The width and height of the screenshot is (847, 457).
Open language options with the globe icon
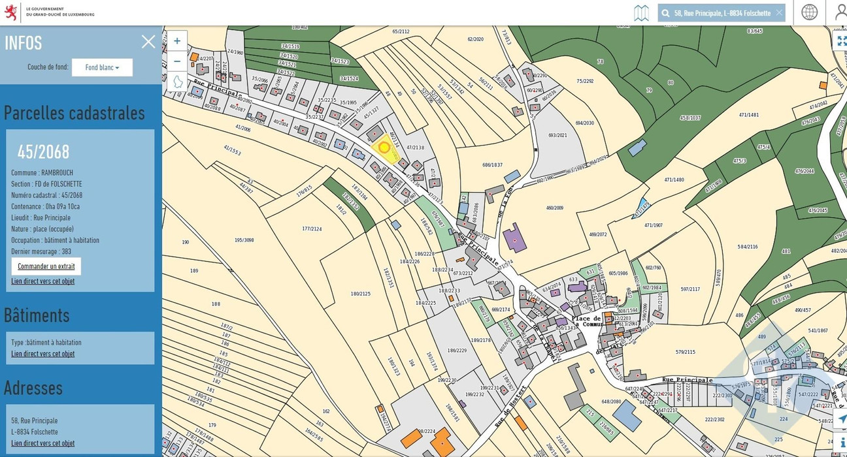[809, 12]
